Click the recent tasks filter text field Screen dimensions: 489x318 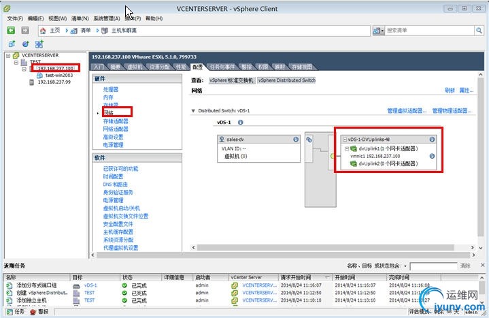coord(433,266)
